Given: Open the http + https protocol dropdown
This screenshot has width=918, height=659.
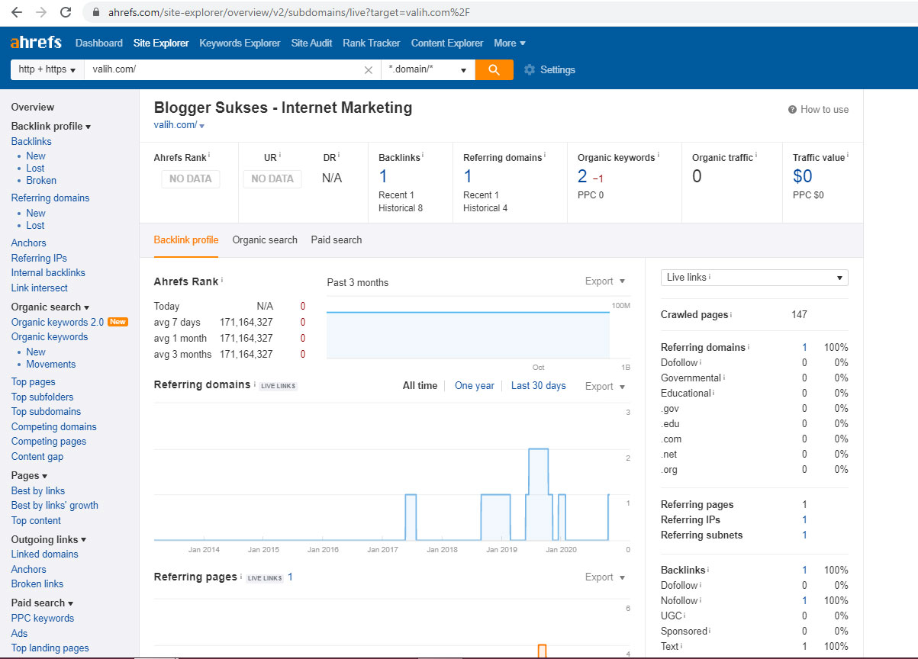Looking at the screenshot, I should pyautogui.click(x=47, y=69).
